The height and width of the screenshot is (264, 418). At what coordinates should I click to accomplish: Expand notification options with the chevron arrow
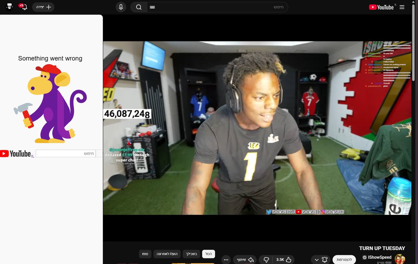coord(317,259)
